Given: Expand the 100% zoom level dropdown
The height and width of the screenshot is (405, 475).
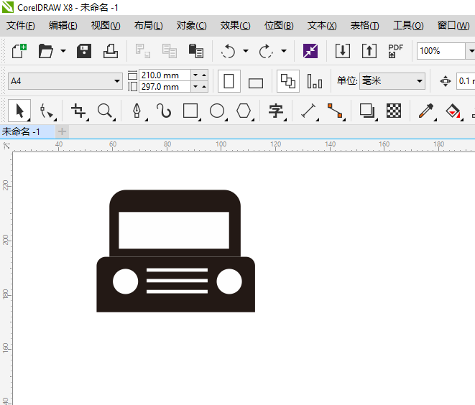Looking at the screenshot, I should (470, 51).
